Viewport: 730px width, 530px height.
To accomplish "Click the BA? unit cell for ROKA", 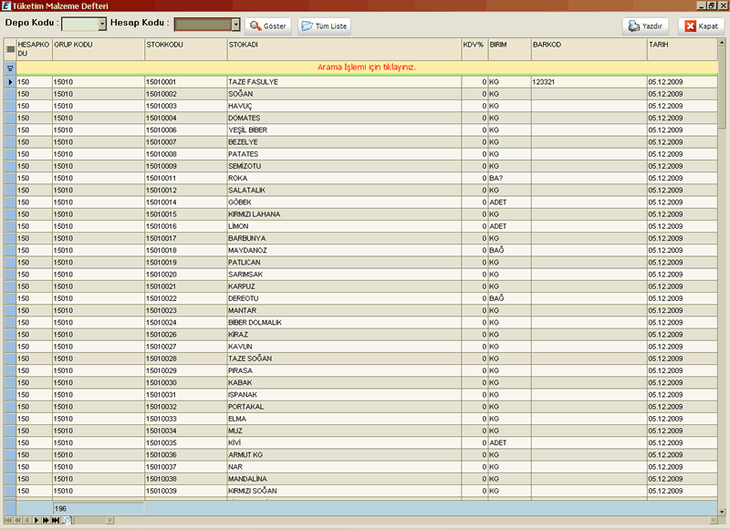I will [x=510, y=178].
